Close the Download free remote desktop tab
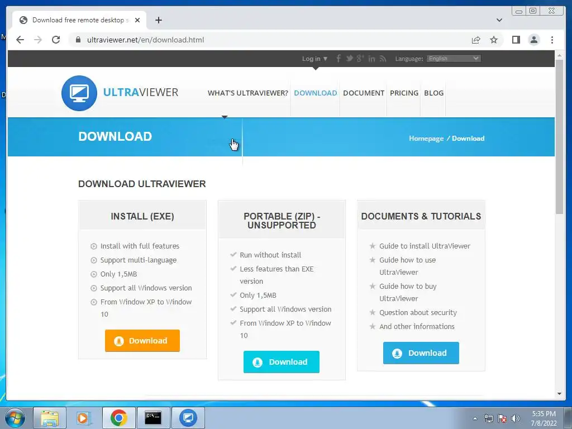Image resolution: width=572 pixels, height=429 pixels. [x=137, y=20]
